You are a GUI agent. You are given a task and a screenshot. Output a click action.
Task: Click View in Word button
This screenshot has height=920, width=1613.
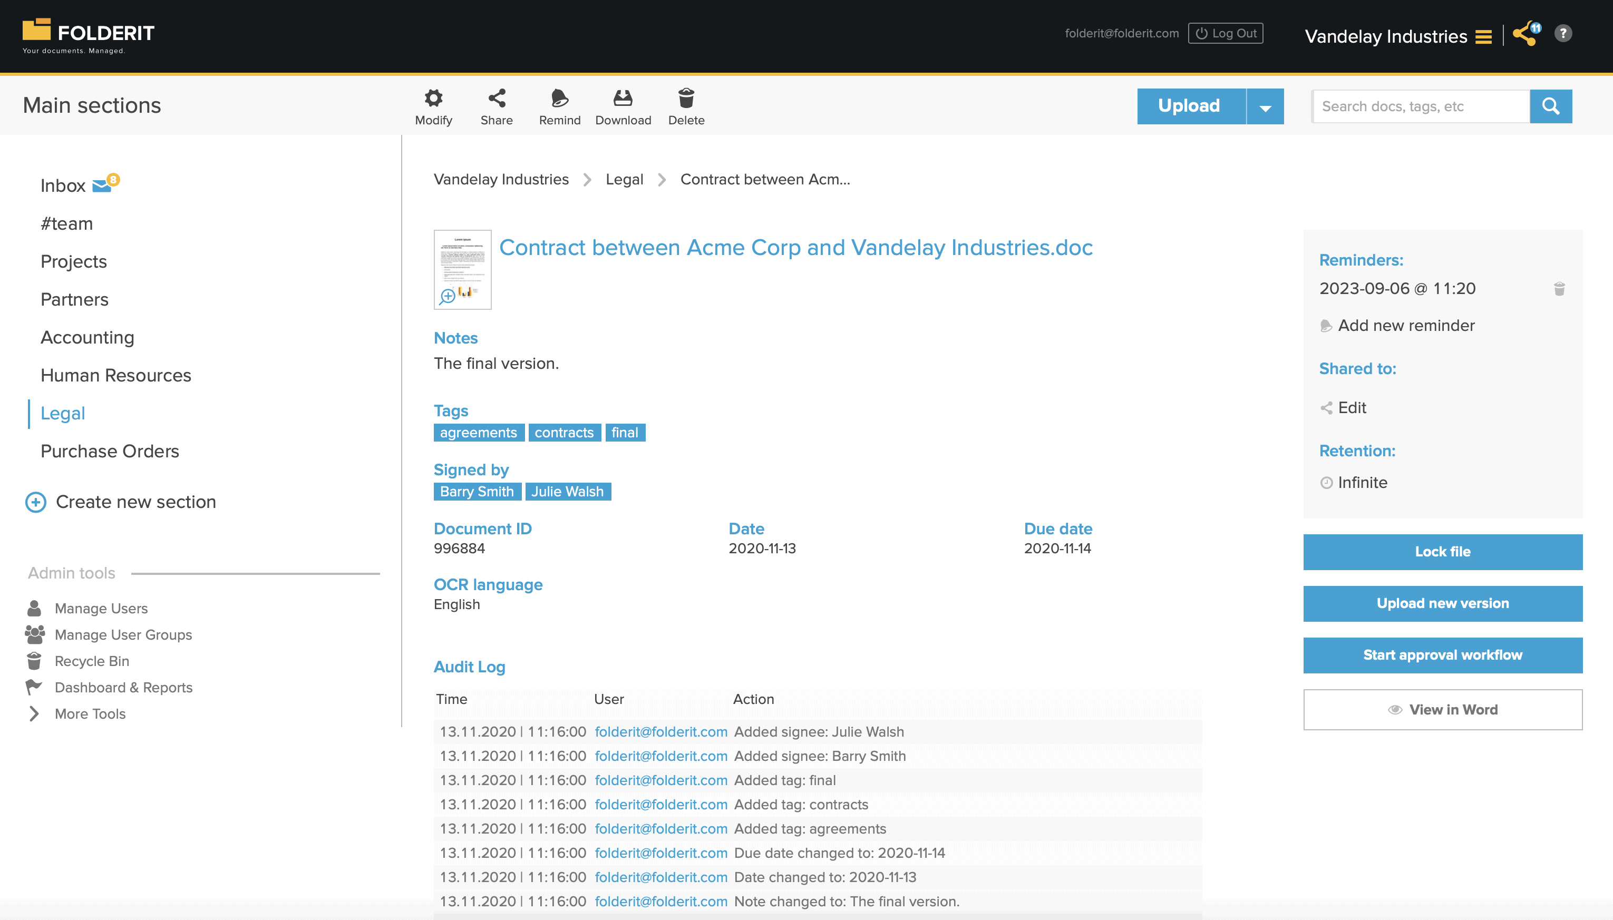pos(1443,710)
